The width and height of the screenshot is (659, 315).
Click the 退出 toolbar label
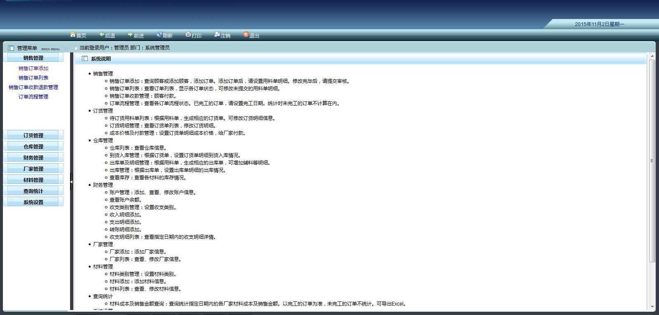point(254,36)
